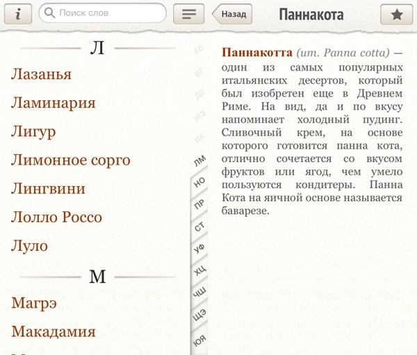Add Паннакота to favorites with the star
The width and height of the screenshot is (417, 355).
(x=397, y=14)
